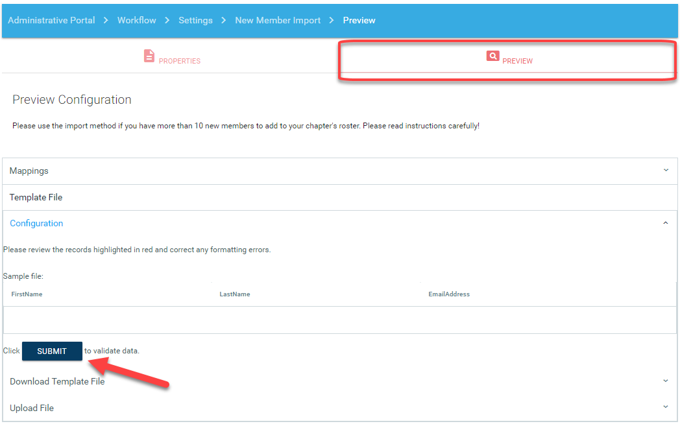The image size is (680, 426).
Task: Click the Configuration section title
Action: tap(36, 223)
